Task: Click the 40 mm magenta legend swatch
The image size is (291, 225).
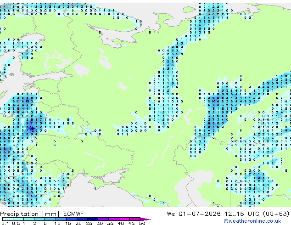Action: tap(124, 219)
